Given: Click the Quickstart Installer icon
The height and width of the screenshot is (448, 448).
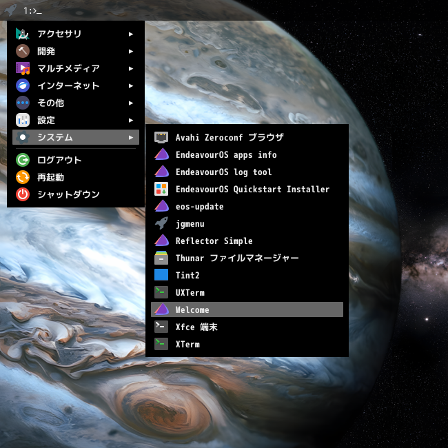Looking at the screenshot, I should tap(161, 189).
